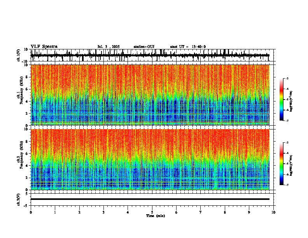The width and height of the screenshot is (308, 238).
Task: Click the ch.2 spectrogram plot area
Action: pyautogui.click(x=150, y=159)
